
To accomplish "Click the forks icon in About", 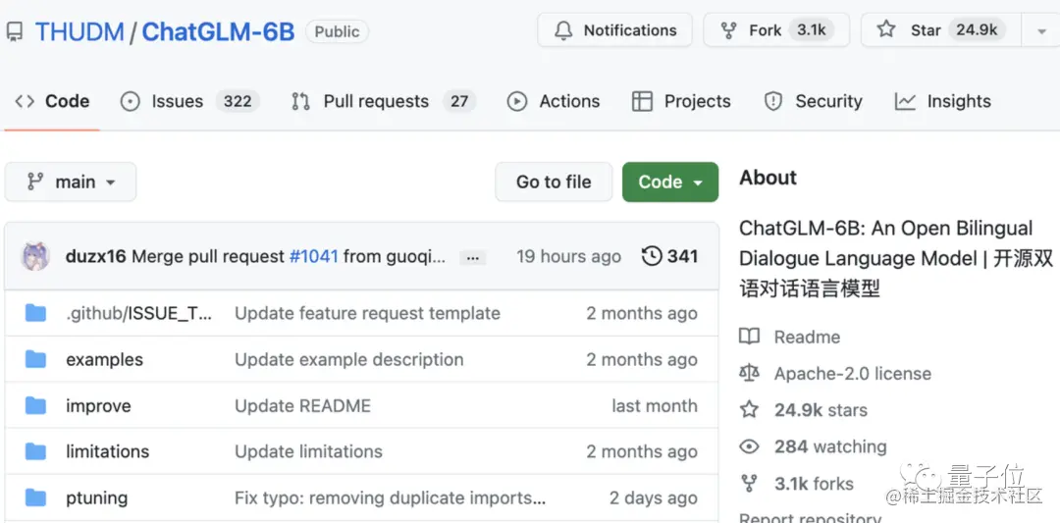I will click(x=750, y=484).
